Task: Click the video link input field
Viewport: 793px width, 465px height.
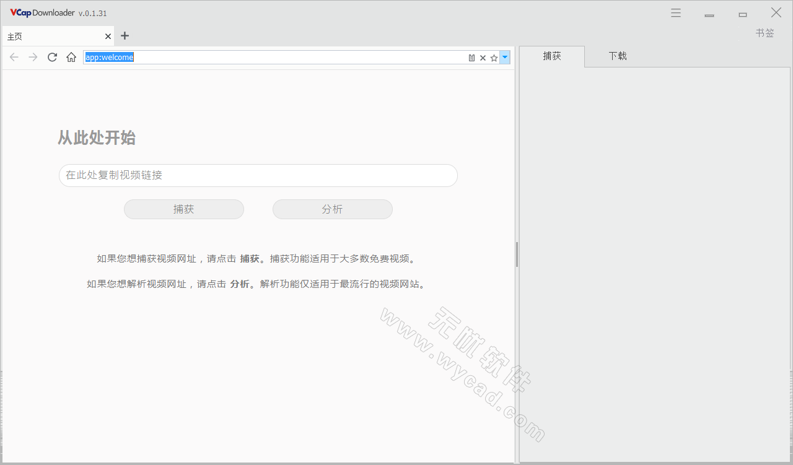Action: coord(258,175)
